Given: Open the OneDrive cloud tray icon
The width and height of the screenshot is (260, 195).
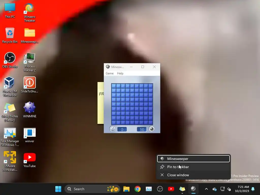Looking at the screenshot, I should point(215,189).
